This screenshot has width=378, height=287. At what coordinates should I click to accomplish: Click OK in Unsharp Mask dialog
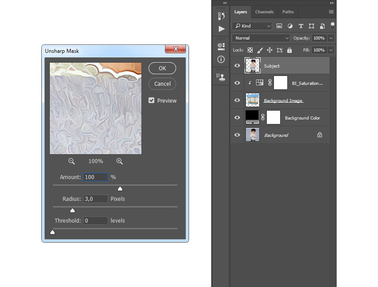point(162,68)
